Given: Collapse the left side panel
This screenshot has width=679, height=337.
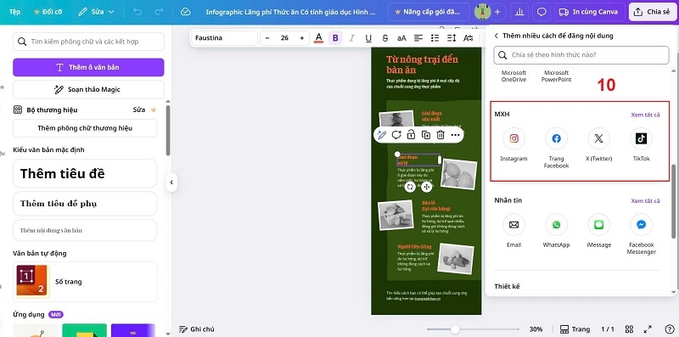Looking at the screenshot, I should (x=171, y=183).
